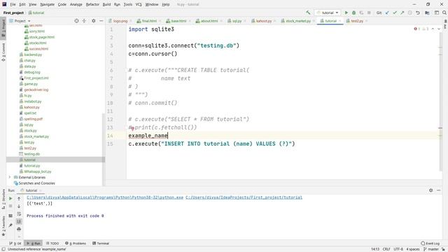
Task: Toggle tool window bars bottom-left icon
Action: coord(3,249)
